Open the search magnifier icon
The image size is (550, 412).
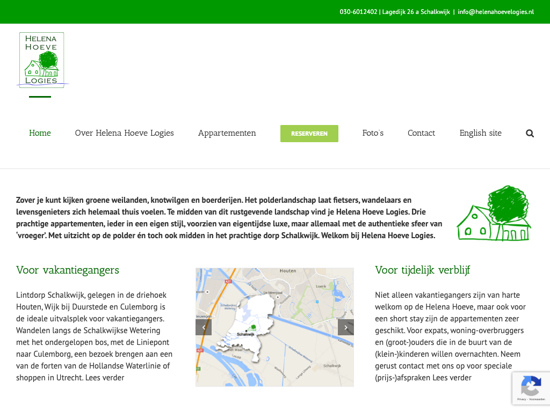pos(530,134)
